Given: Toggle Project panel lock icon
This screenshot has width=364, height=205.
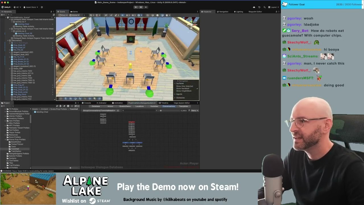Looking at the screenshot, I should 76,103.
